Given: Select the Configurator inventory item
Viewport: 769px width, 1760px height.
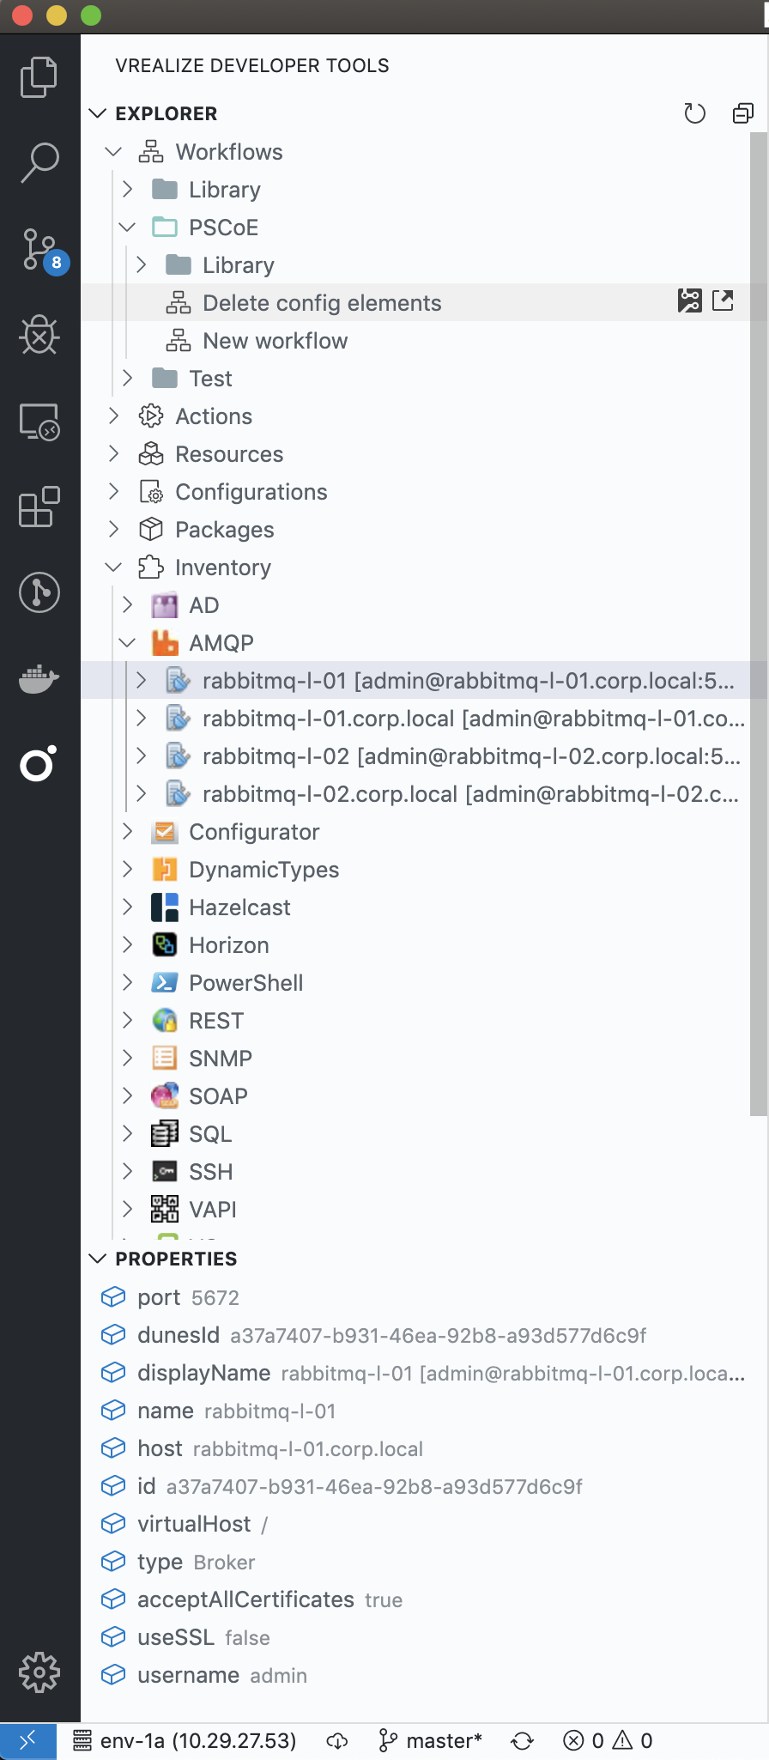Looking at the screenshot, I should tap(254, 832).
